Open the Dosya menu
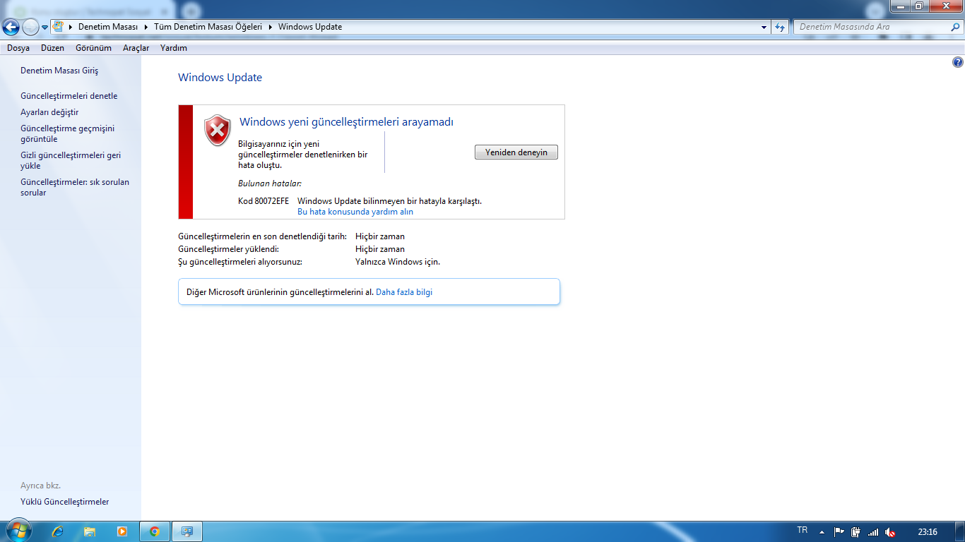The width and height of the screenshot is (965, 542). pyautogui.click(x=18, y=48)
